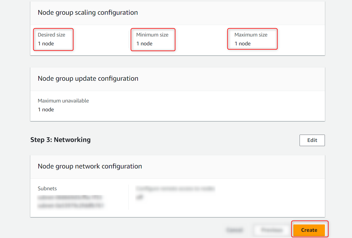Click the blurred remote access setting label
This screenshot has height=238, width=352.
pos(175,189)
